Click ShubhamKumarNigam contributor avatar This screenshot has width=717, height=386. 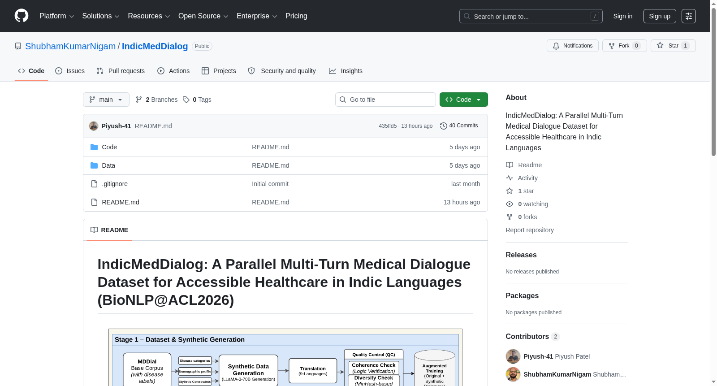coord(513,374)
